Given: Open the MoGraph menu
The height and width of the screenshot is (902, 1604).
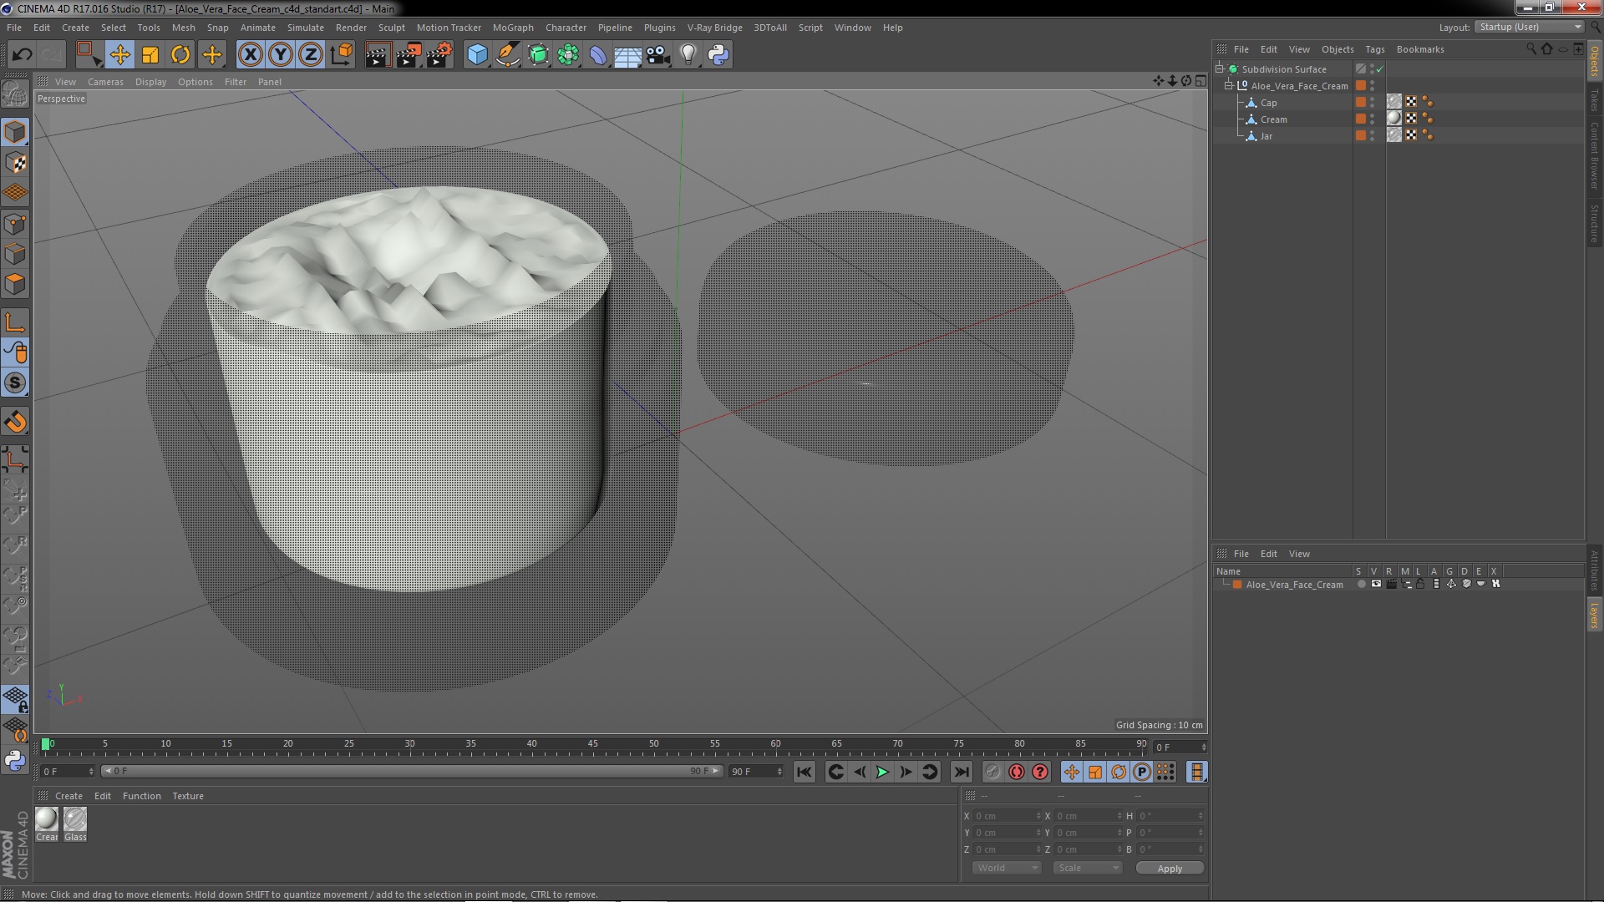Looking at the screenshot, I should click(513, 28).
